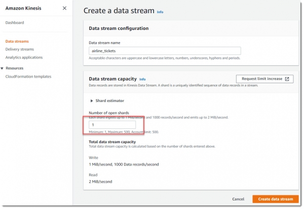Expand the Shard estimator section

(x=92, y=101)
